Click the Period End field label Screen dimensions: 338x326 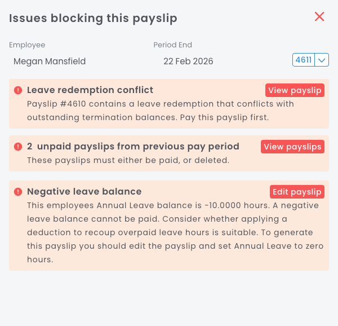click(173, 45)
